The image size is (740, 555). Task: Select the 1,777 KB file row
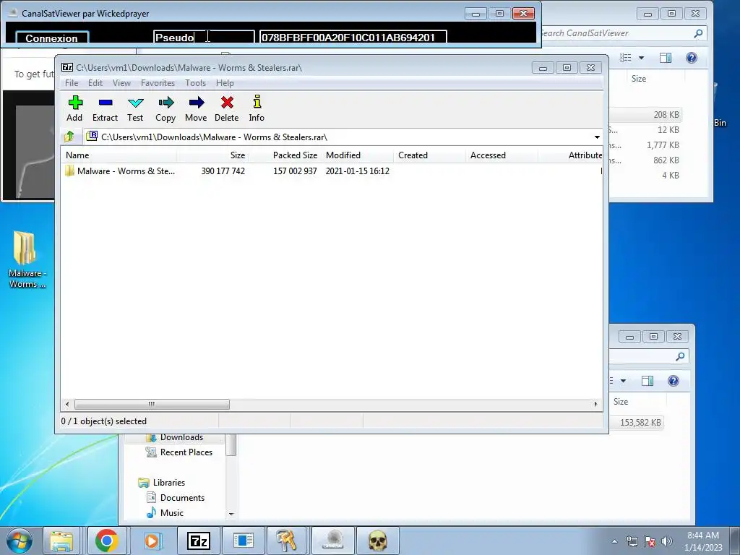click(x=645, y=145)
